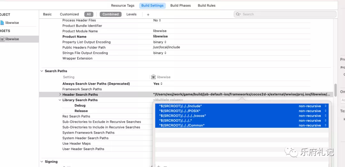This screenshot has height=167, width=345.
Task: Open non-recursive dropdown for include path
Action: pyautogui.click(x=313, y=106)
